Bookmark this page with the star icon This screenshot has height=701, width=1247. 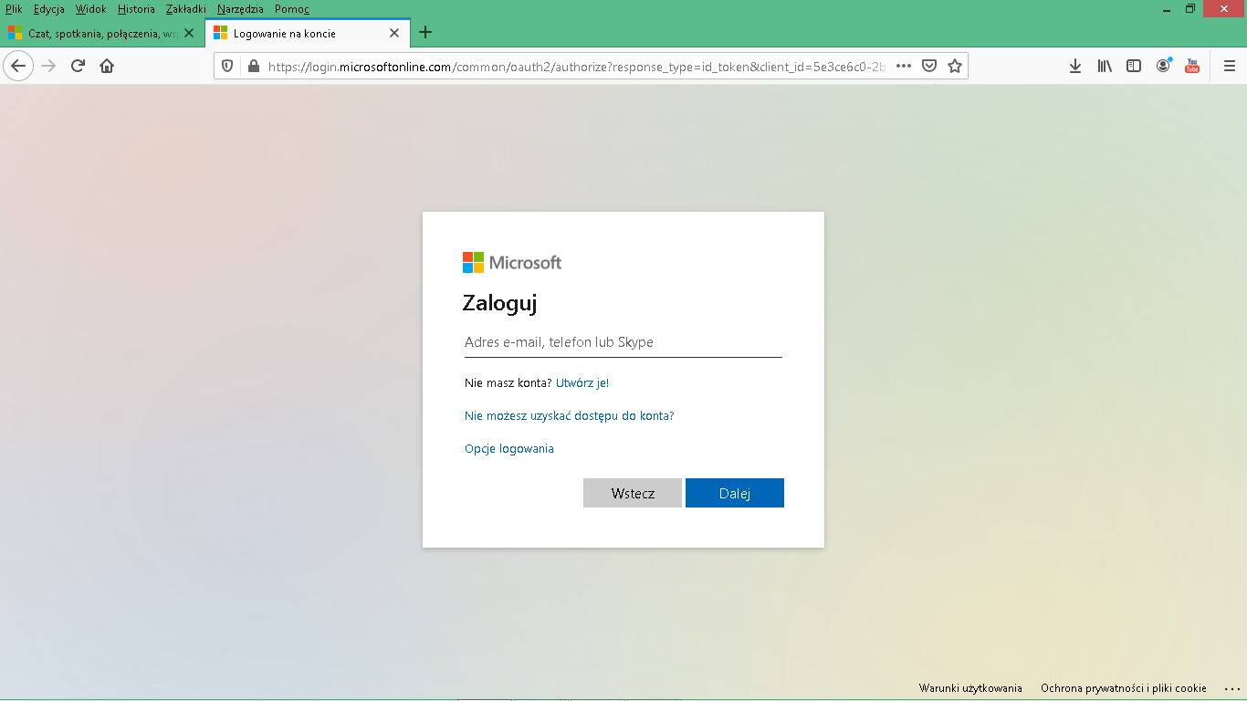(x=955, y=66)
